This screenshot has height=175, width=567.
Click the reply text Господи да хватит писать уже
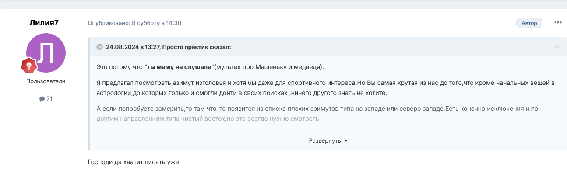(x=134, y=162)
